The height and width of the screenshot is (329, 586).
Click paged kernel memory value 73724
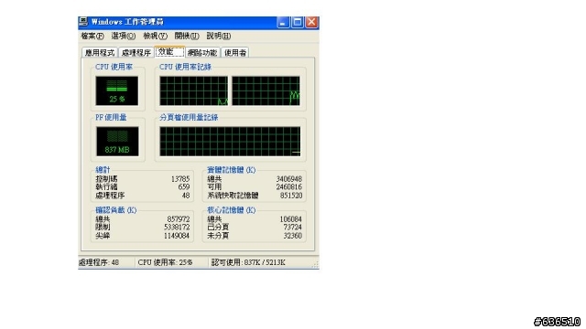[x=293, y=228]
